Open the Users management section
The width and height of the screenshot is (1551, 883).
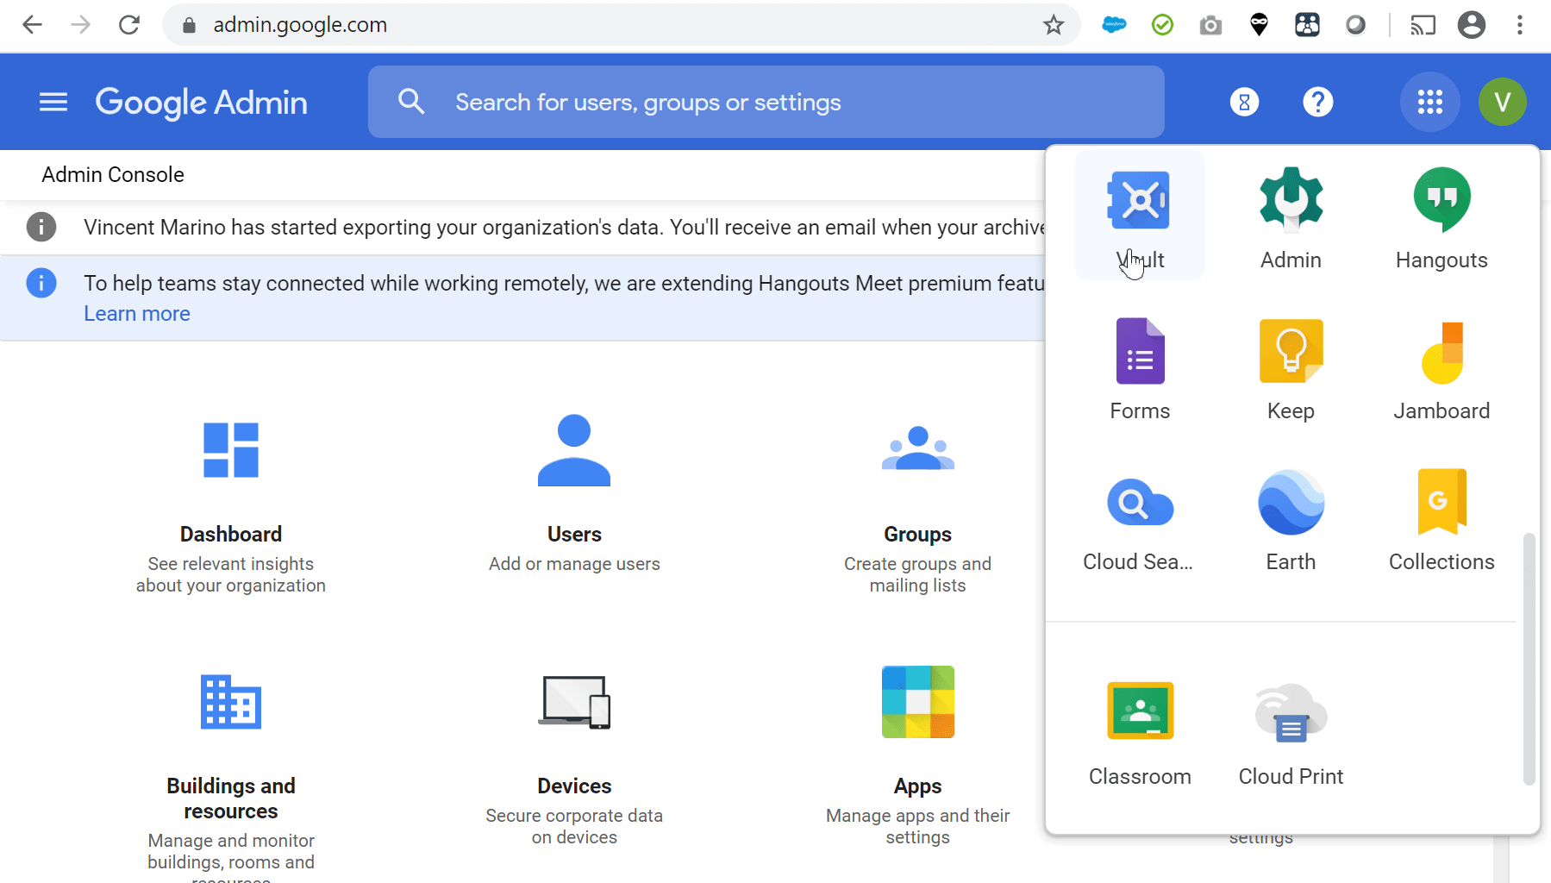click(574, 492)
